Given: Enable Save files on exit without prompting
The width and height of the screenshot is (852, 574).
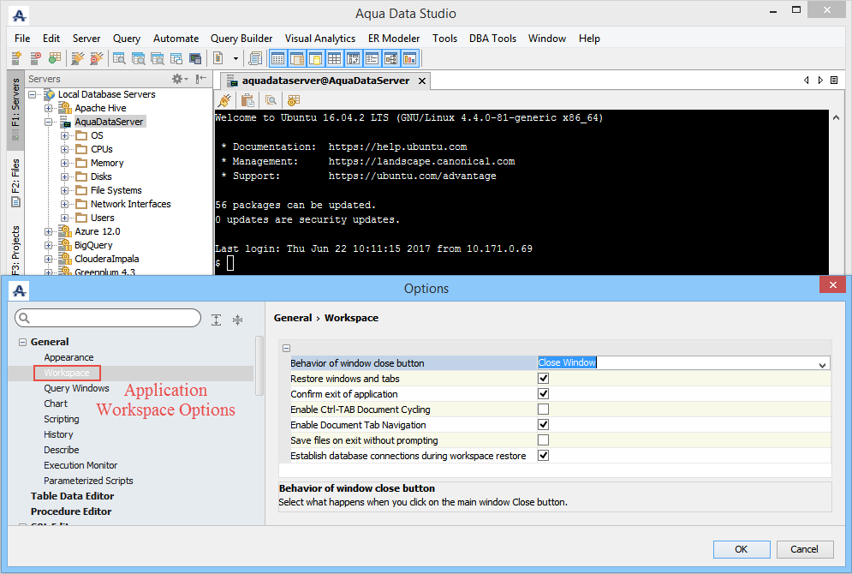Looking at the screenshot, I should pyautogui.click(x=543, y=439).
